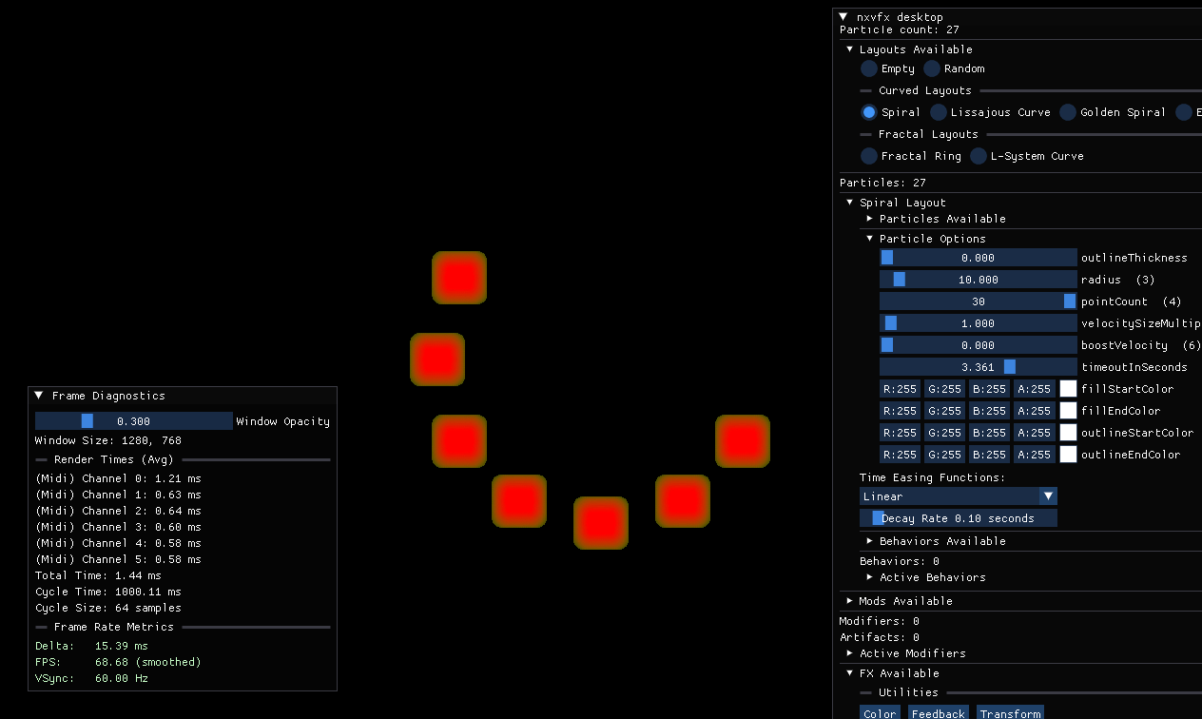Select the L-System Curve layout
Image resolution: width=1202 pixels, height=719 pixels.
(x=978, y=156)
